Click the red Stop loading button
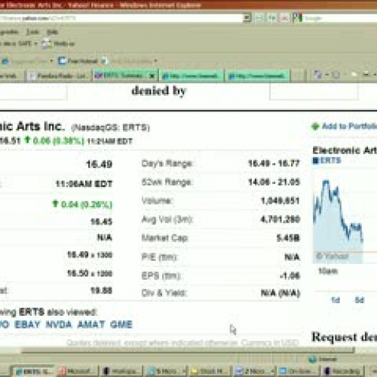This screenshot has height=377, width=377. point(284,18)
